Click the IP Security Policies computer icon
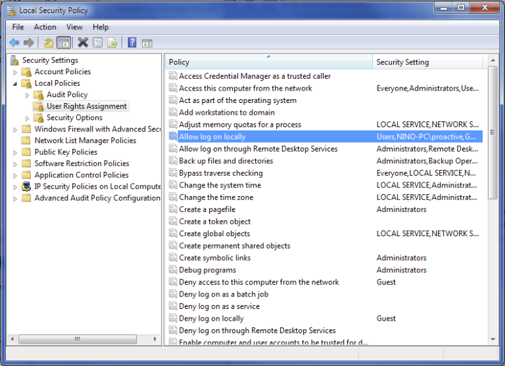This screenshot has height=366, width=505. coord(26,186)
